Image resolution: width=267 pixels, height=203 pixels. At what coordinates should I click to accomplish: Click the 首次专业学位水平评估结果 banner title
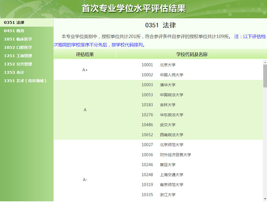tap(133, 8)
